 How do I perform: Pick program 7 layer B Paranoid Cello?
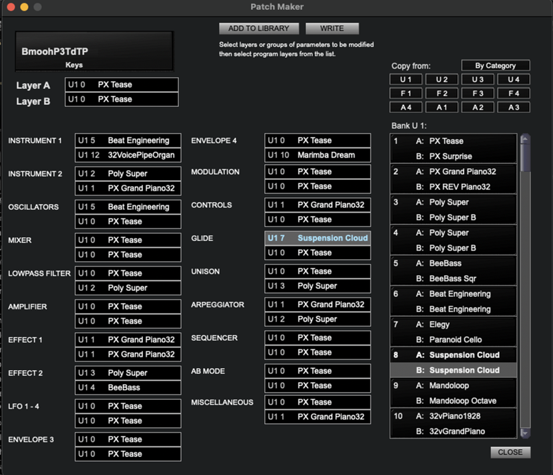453,340
